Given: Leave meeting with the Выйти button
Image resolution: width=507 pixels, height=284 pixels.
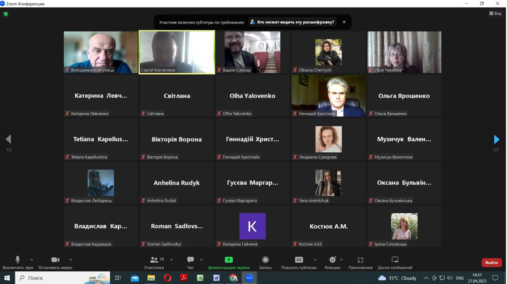Looking at the screenshot, I should coord(491,263).
